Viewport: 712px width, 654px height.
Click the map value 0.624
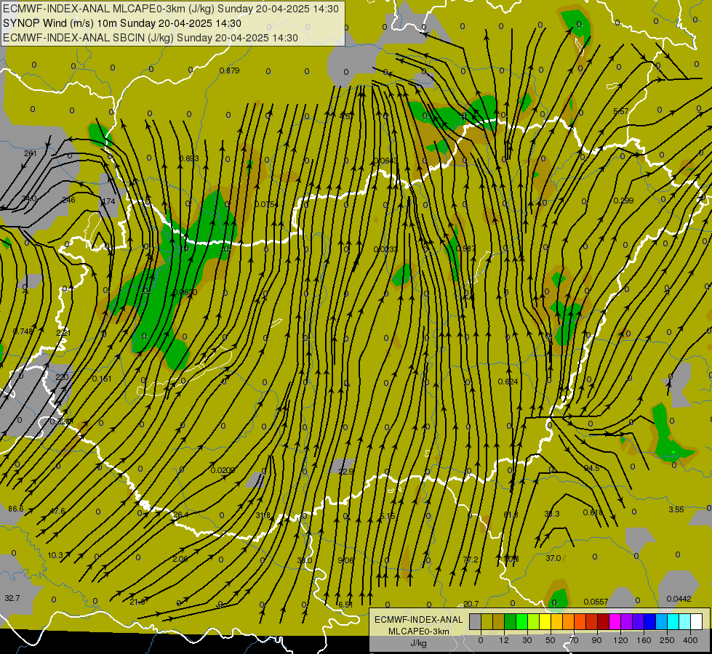508,381
